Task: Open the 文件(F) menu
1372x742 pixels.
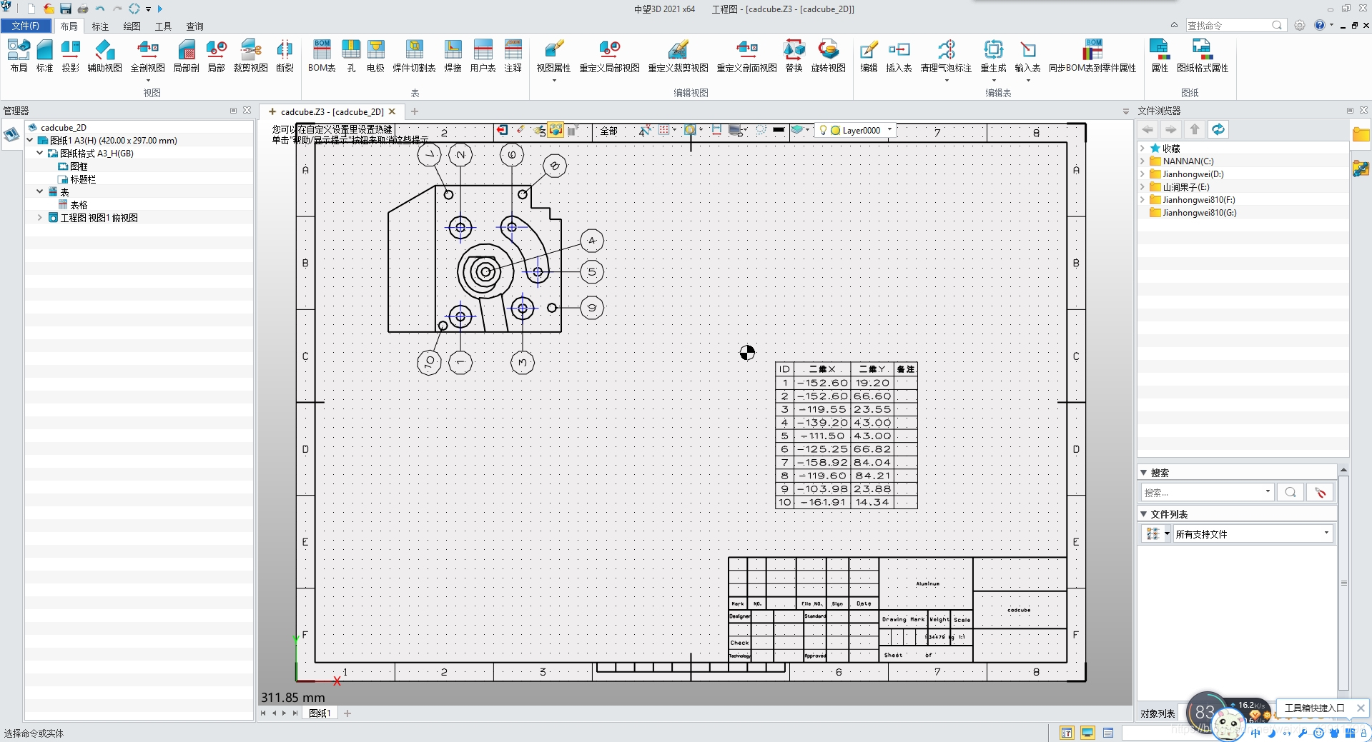Action: coord(26,26)
